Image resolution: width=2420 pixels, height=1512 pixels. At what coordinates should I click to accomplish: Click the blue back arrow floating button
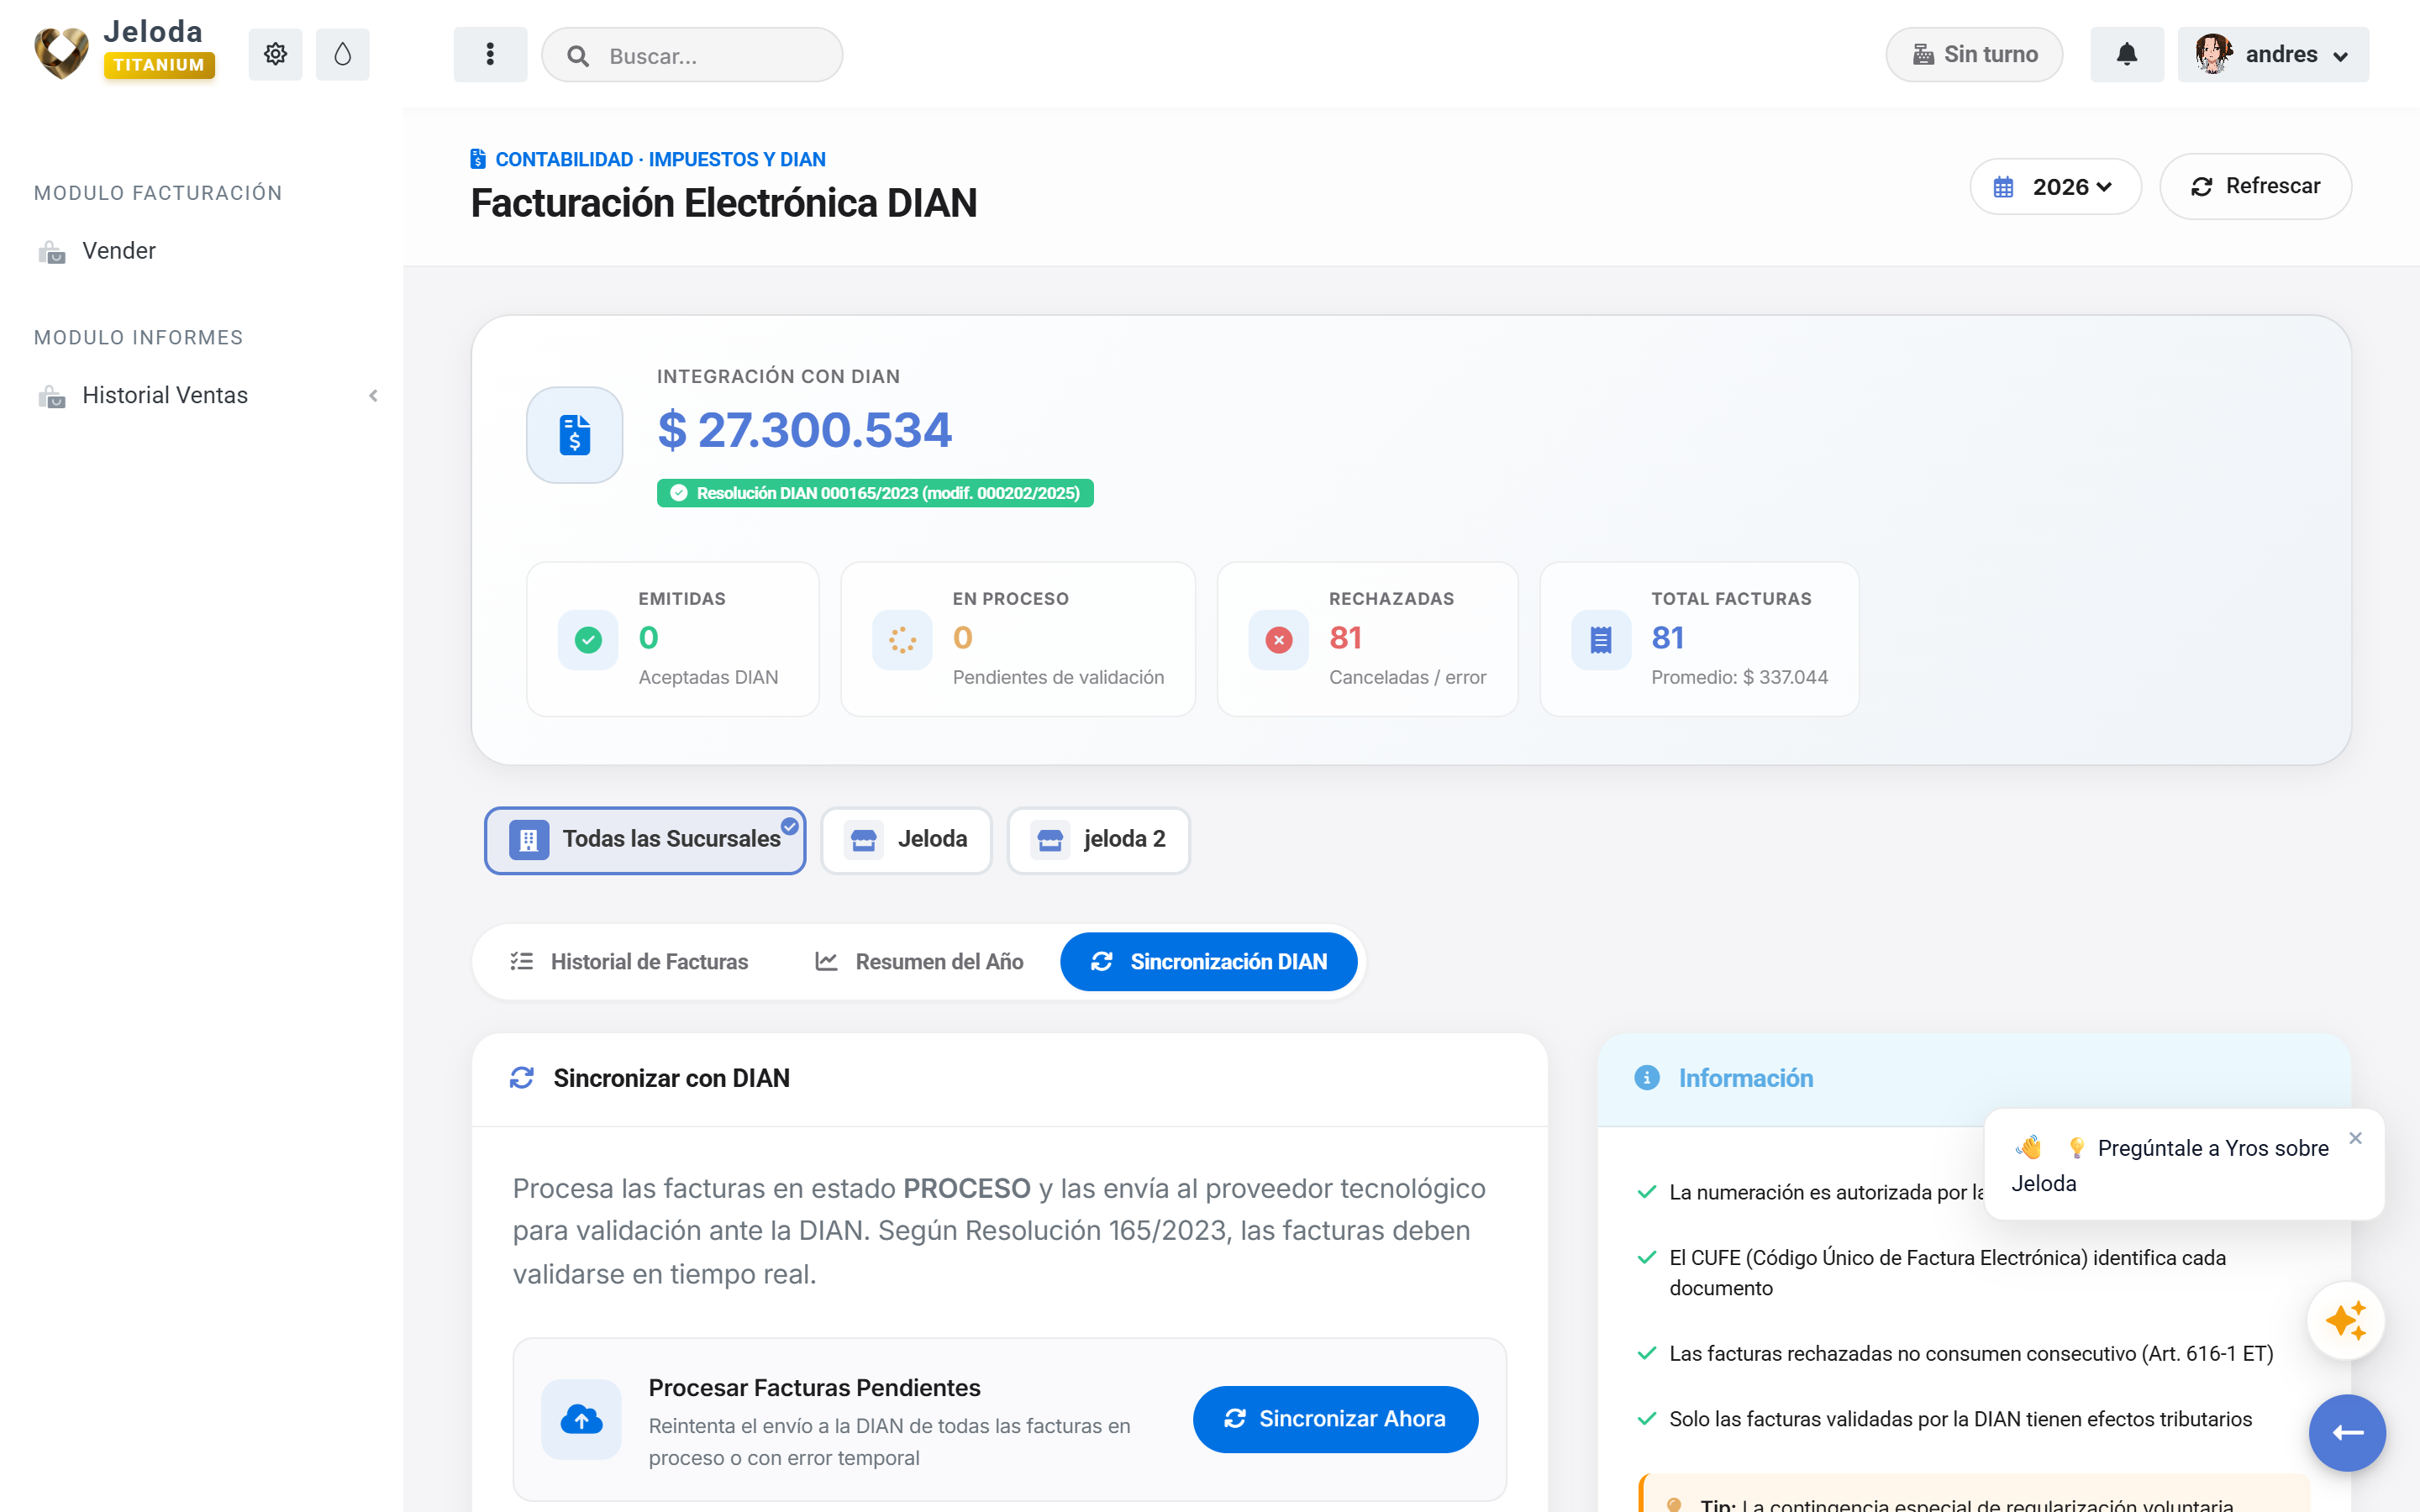pyautogui.click(x=2347, y=1433)
